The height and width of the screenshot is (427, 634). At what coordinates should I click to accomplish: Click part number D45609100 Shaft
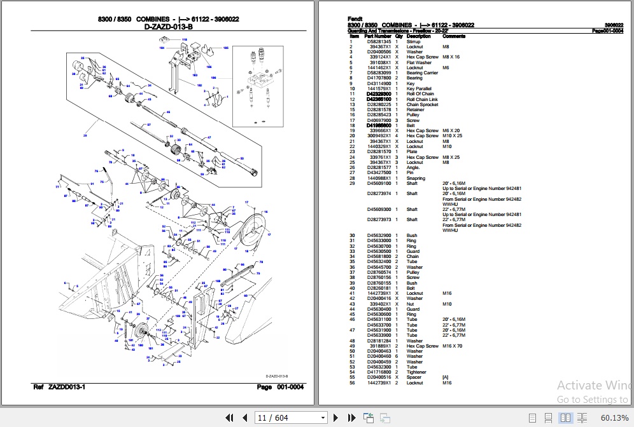(379, 183)
